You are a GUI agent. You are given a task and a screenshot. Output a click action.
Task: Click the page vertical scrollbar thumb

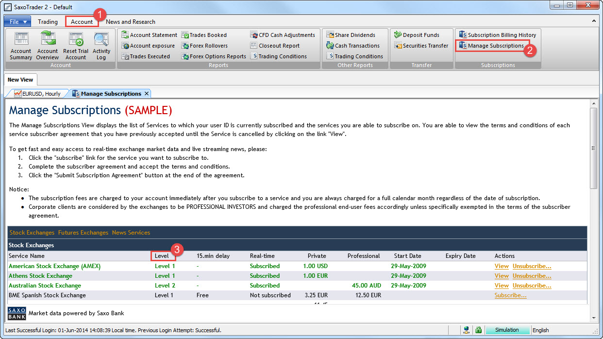coord(593,148)
